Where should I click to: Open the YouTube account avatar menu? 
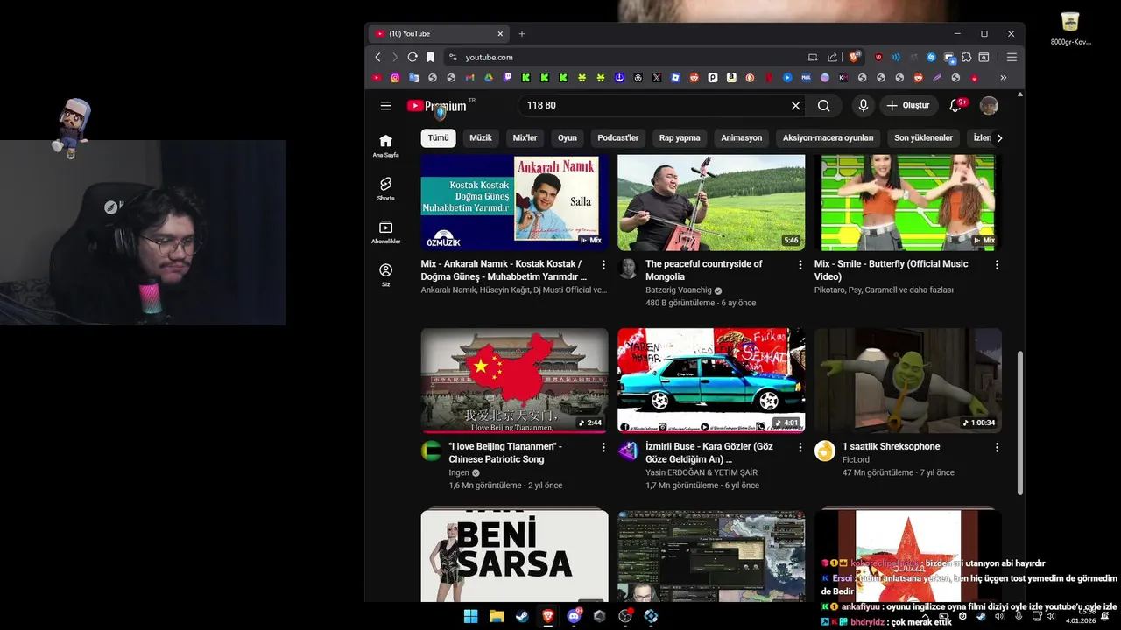(989, 106)
